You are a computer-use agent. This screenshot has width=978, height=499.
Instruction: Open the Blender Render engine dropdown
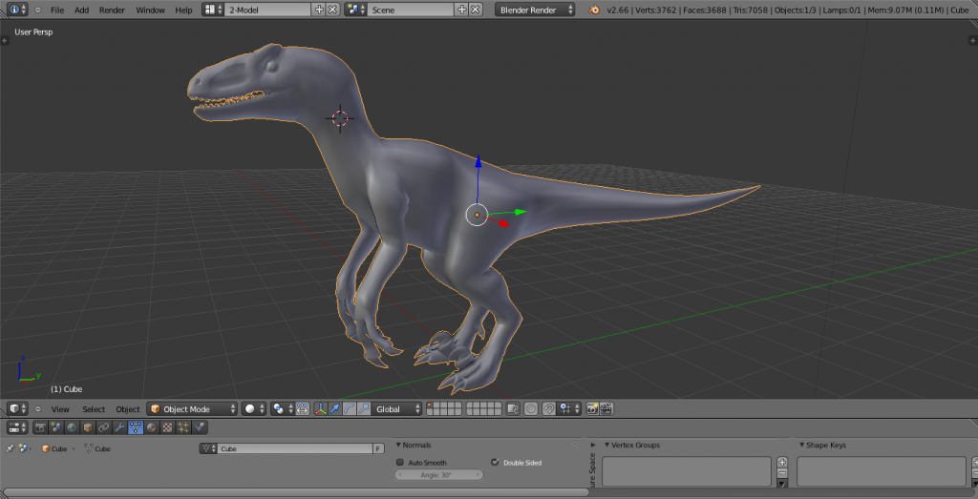click(535, 10)
